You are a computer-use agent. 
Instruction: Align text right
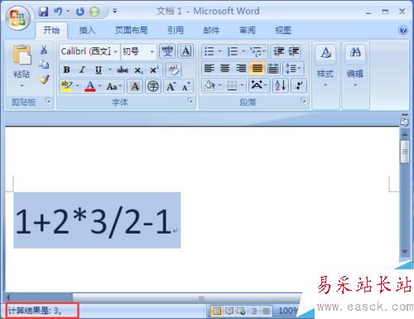click(241, 68)
